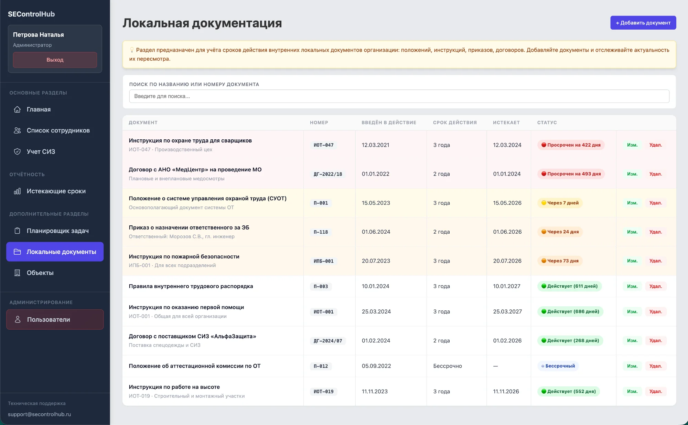Click Изм. in the ИОТ-019 row

pos(632,391)
